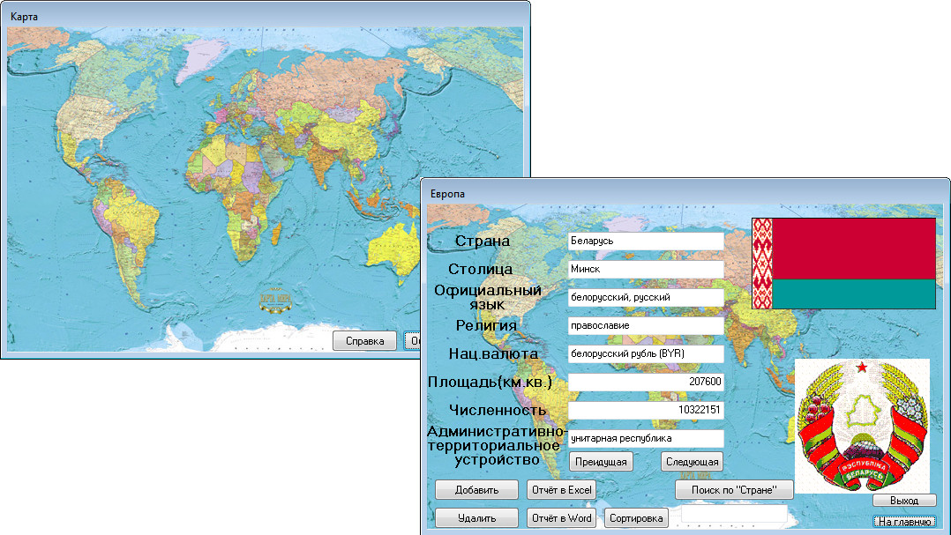Click the Религия field with православие
Image resolution: width=951 pixels, height=535 pixels.
coord(646,325)
